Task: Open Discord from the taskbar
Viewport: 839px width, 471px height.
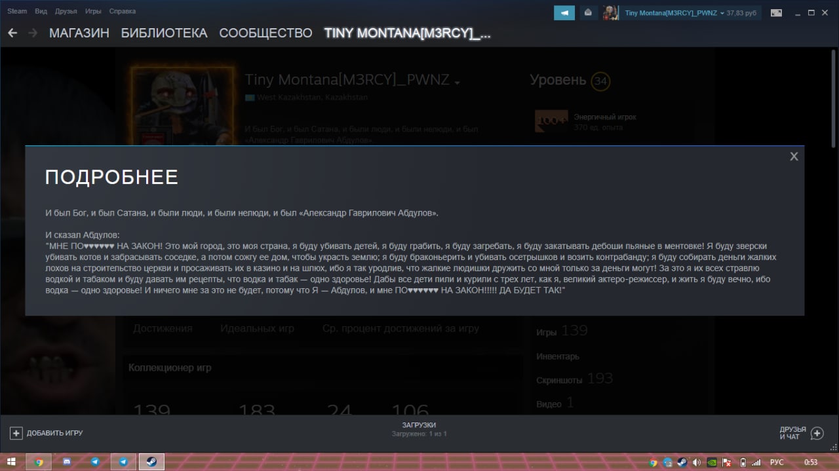Action: click(67, 462)
